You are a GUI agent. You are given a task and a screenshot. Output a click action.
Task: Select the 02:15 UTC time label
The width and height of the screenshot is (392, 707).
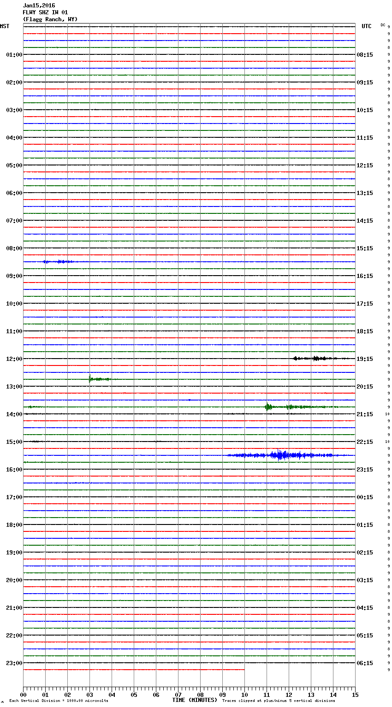coord(365,553)
